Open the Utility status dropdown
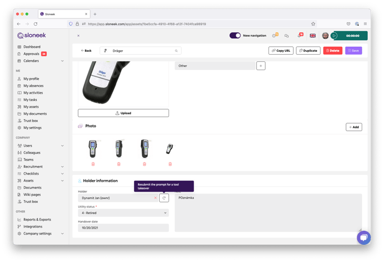The image size is (384, 262). point(123,213)
